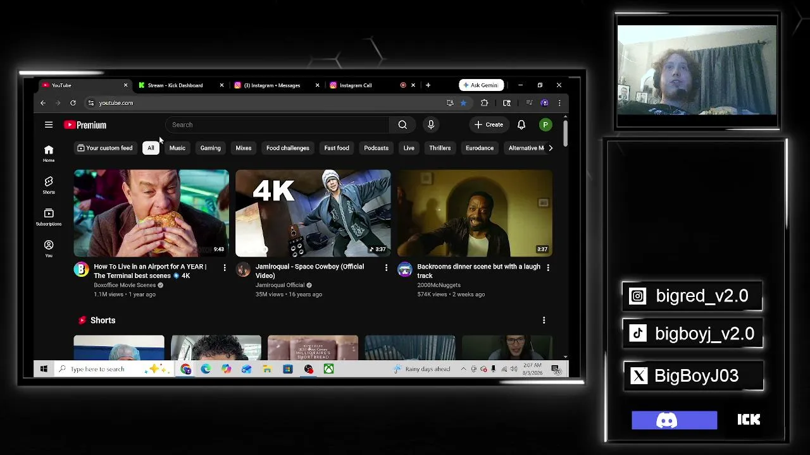Open more options for Space Cowboy video

386,268
